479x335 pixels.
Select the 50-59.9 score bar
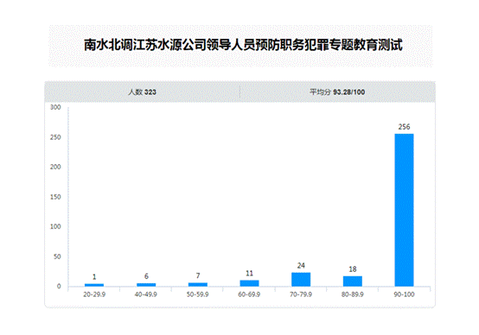(198, 284)
